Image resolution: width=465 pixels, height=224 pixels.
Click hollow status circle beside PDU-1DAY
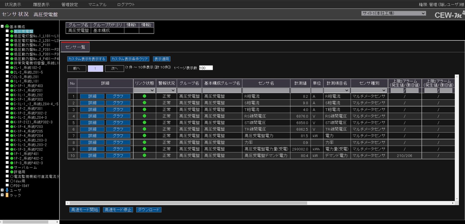pos(12,186)
